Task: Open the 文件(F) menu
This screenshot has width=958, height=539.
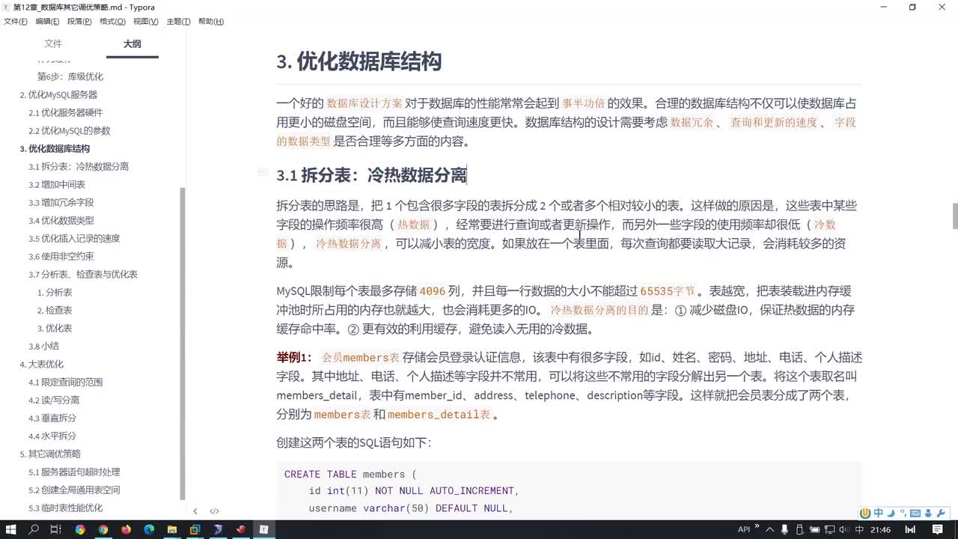Action: coord(16,22)
